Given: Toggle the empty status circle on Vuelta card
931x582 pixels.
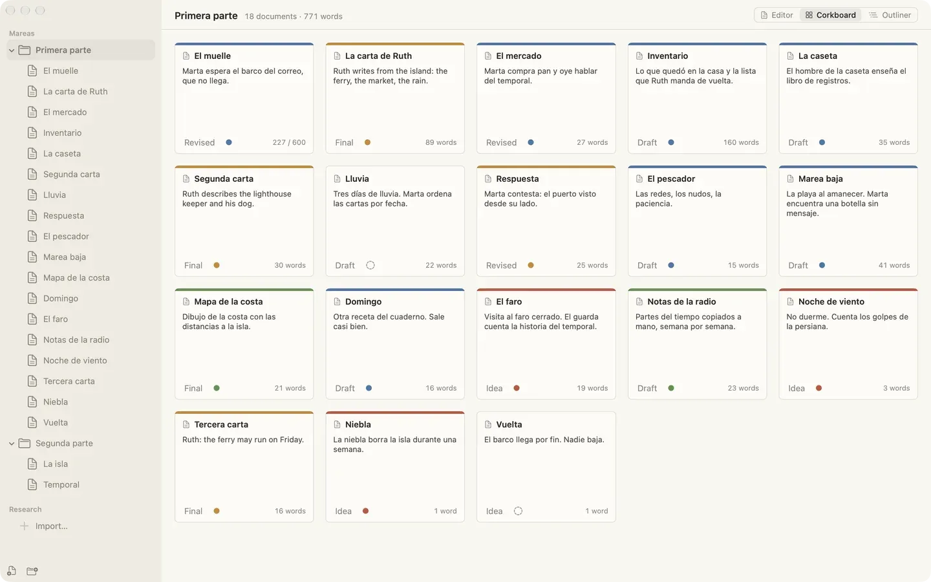Looking at the screenshot, I should tap(518, 511).
